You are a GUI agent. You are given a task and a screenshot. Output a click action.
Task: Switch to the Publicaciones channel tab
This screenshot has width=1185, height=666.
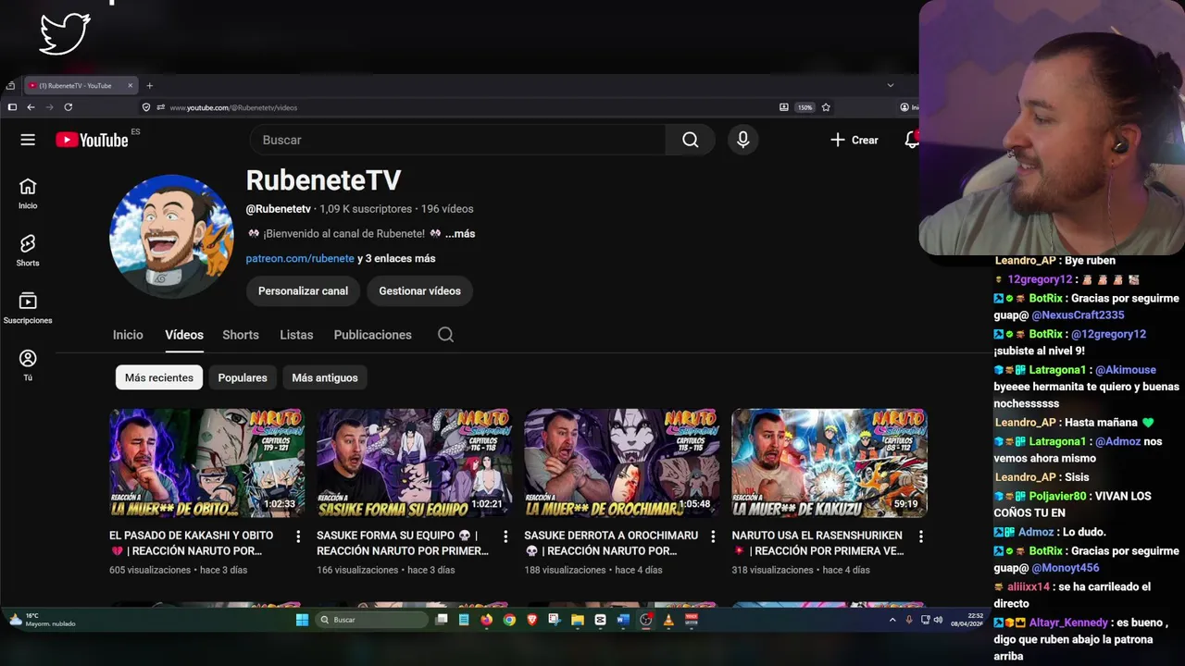click(x=372, y=335)
